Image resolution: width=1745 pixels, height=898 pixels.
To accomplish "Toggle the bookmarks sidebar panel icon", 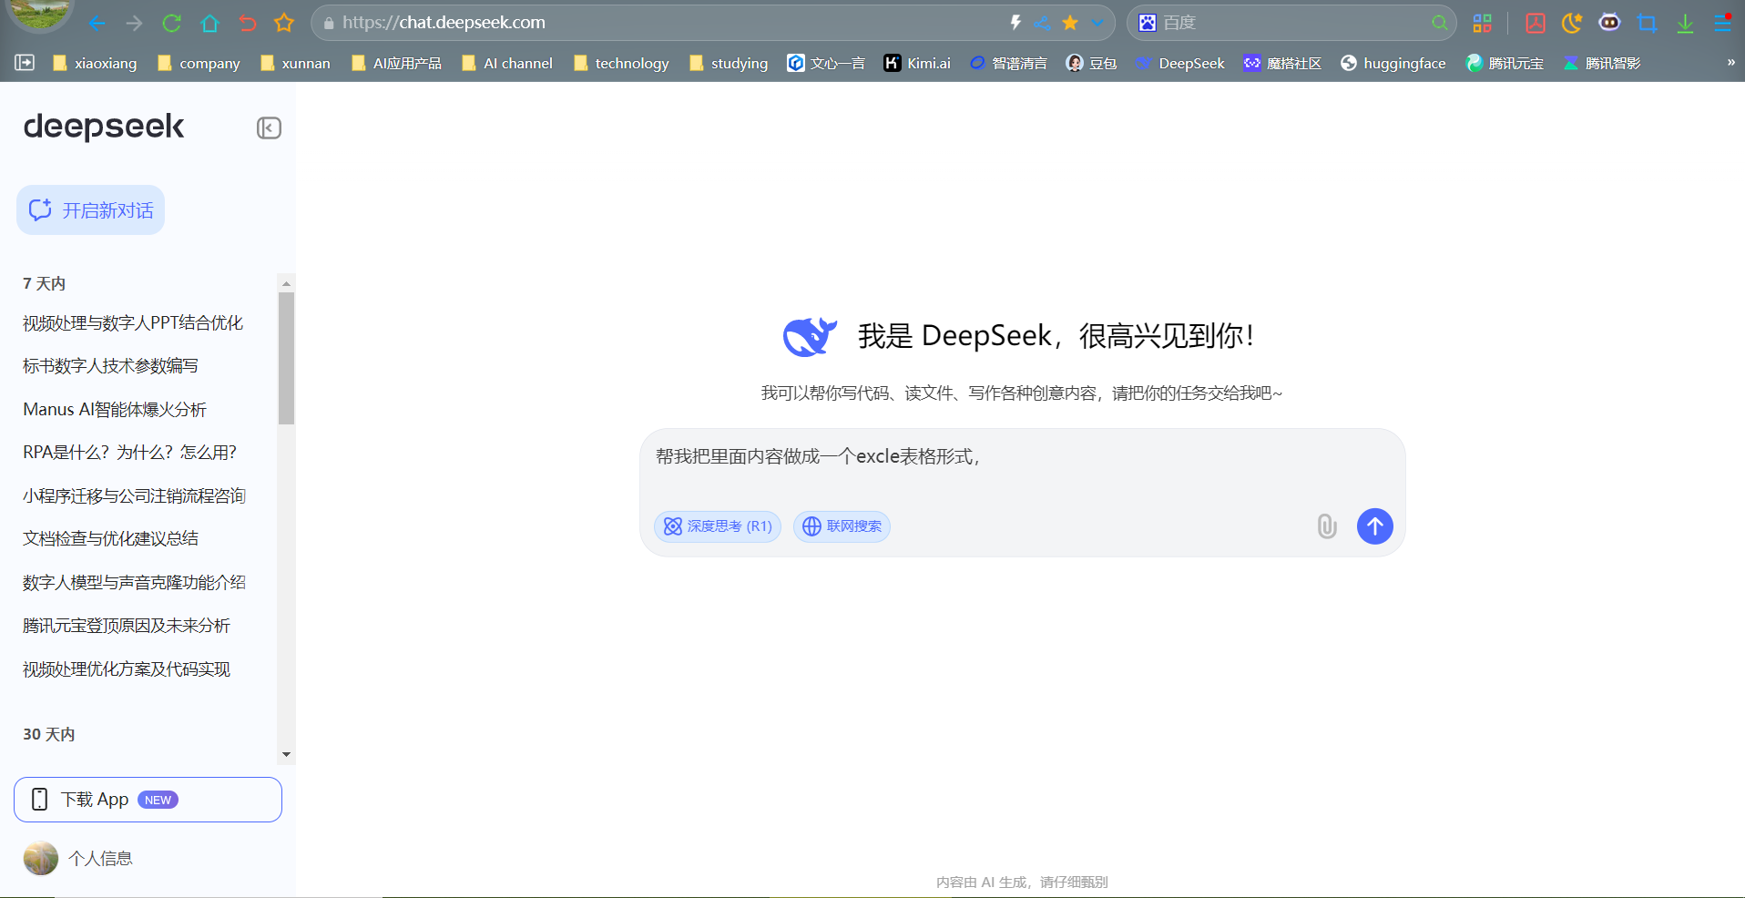I will 25,63.
